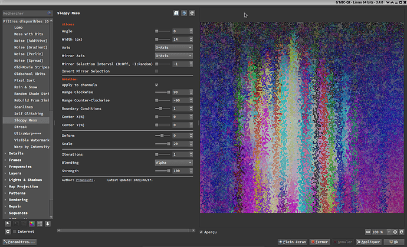
Task: Click the down-arrow icon below filter list
Action: (48, 223)
